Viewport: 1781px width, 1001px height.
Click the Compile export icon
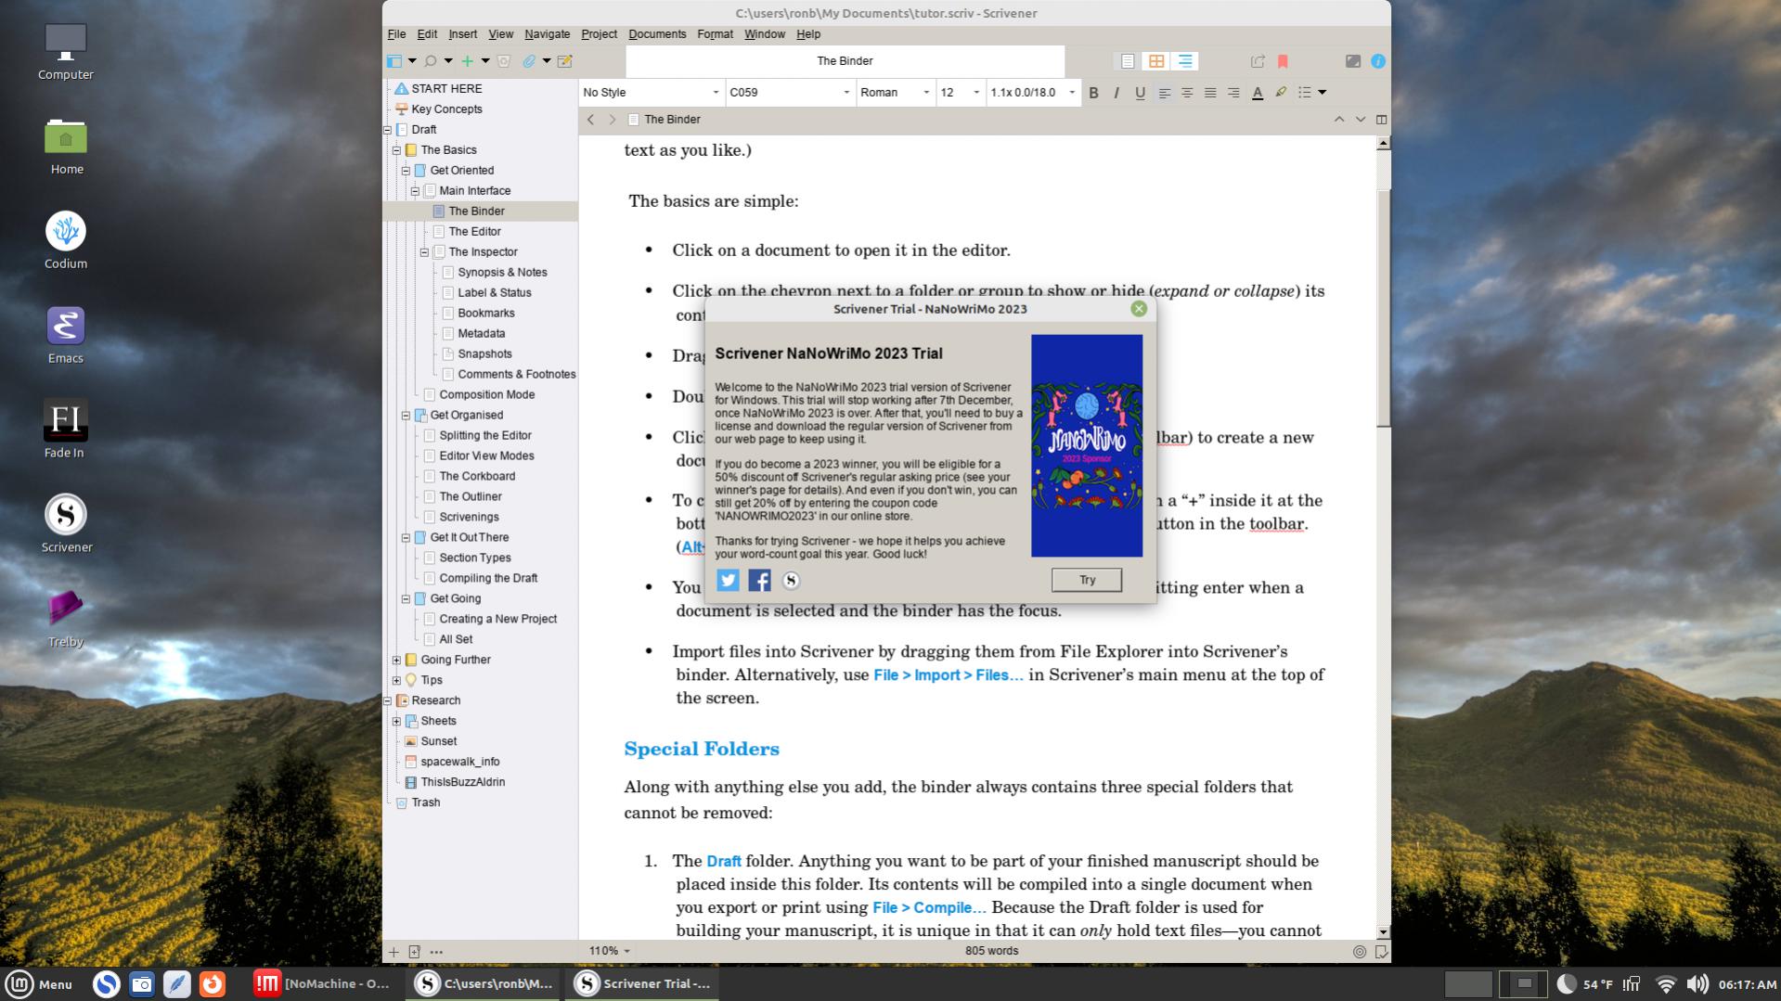[x=1258, y=61]
